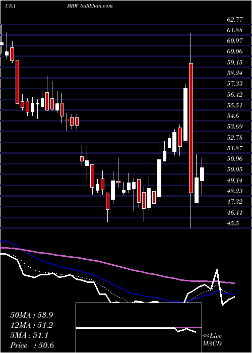Click the tall white candle before the big red one

coord(185,114)
